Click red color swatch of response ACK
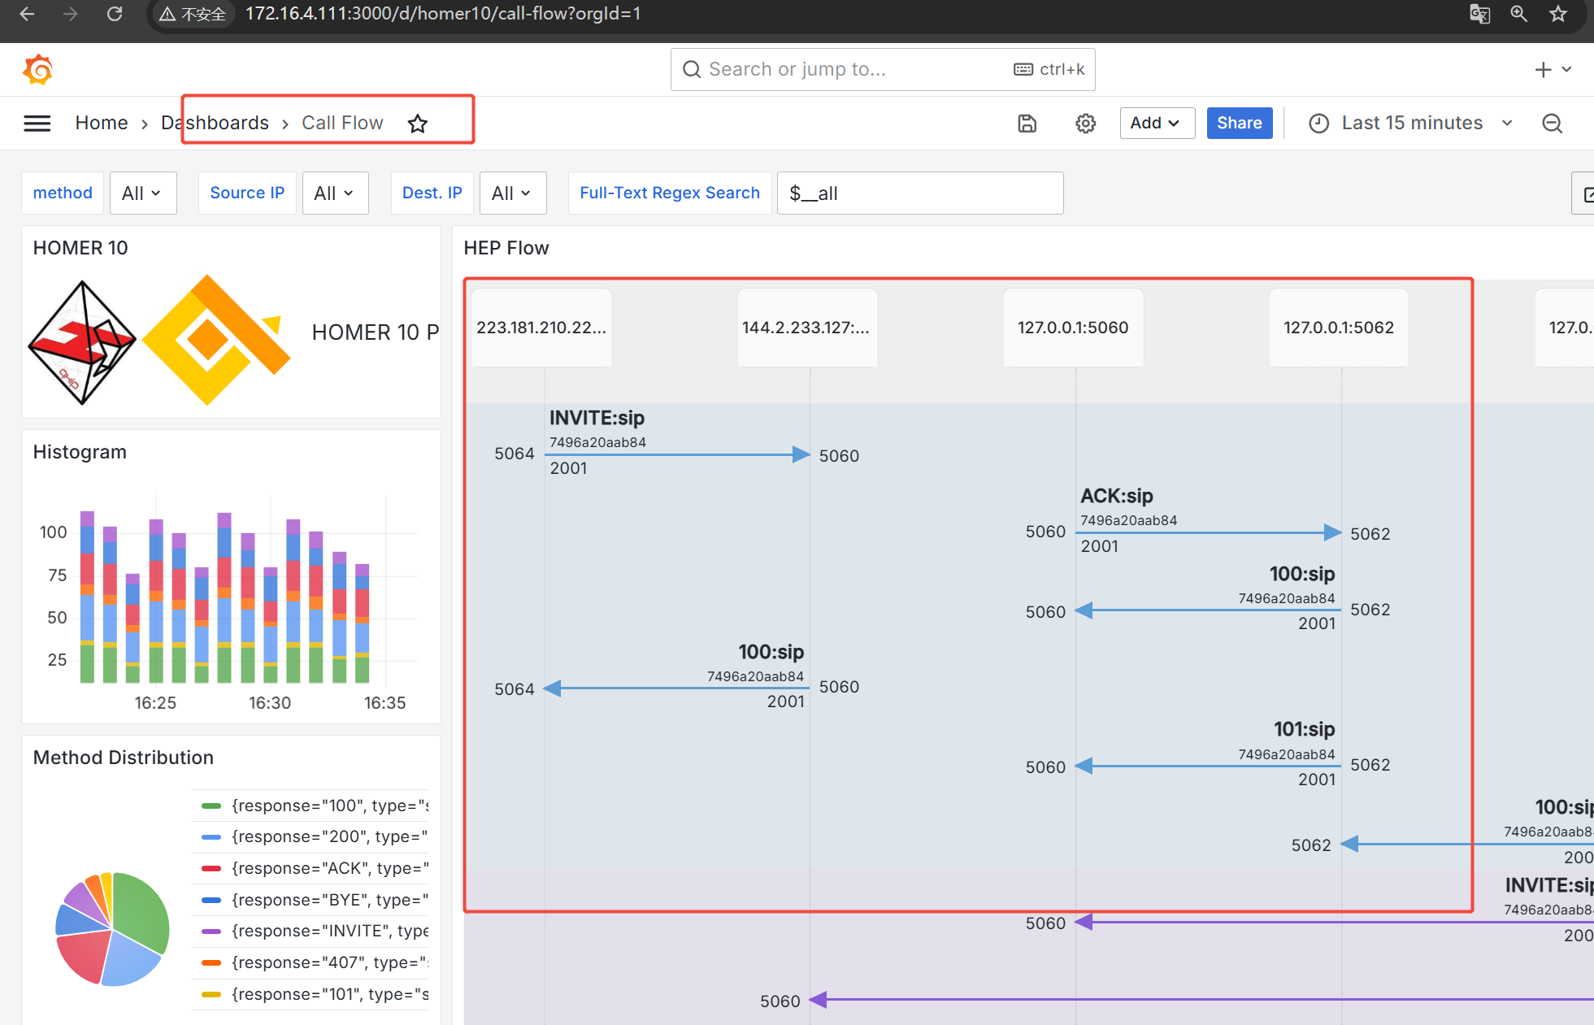This screenshot has width=1594, height=1025. pyautogui.click(x=211, y=869)
